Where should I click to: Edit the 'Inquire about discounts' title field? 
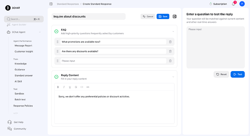coord(88,17)
